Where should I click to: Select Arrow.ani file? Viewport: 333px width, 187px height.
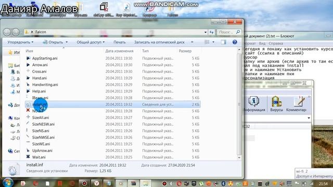point(40,64)
